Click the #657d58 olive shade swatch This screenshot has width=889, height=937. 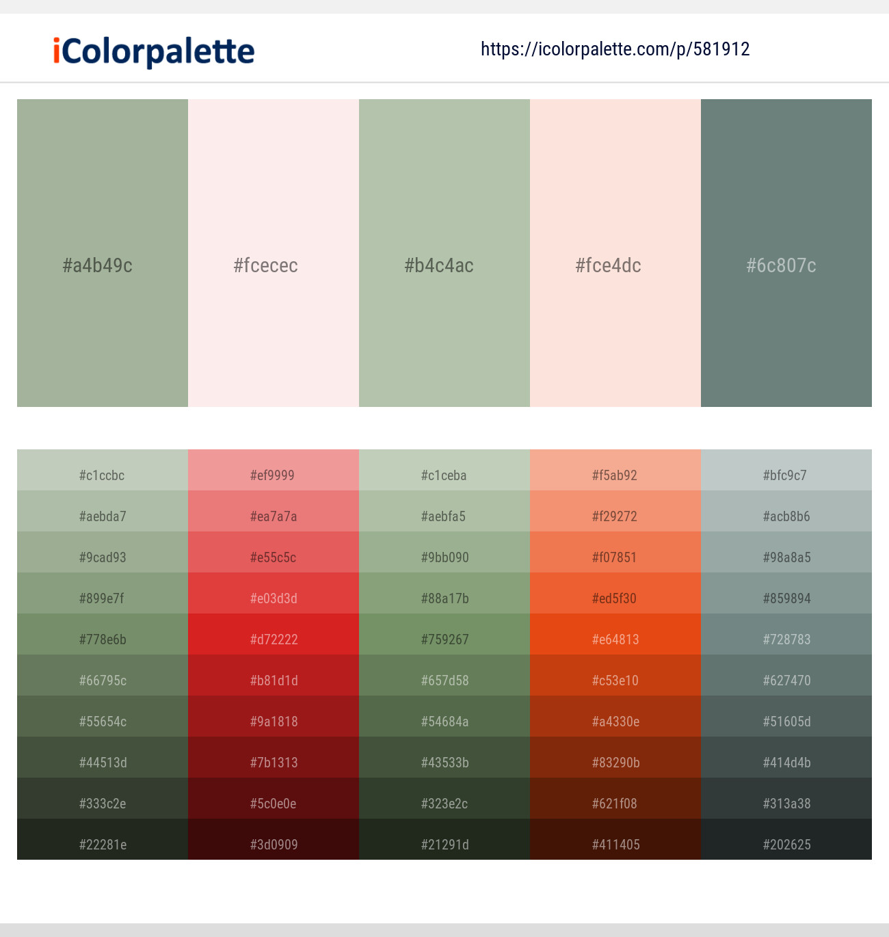click(444, 680)
